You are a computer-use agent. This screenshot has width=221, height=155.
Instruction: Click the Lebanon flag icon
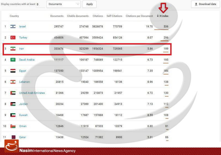[13, 82]
